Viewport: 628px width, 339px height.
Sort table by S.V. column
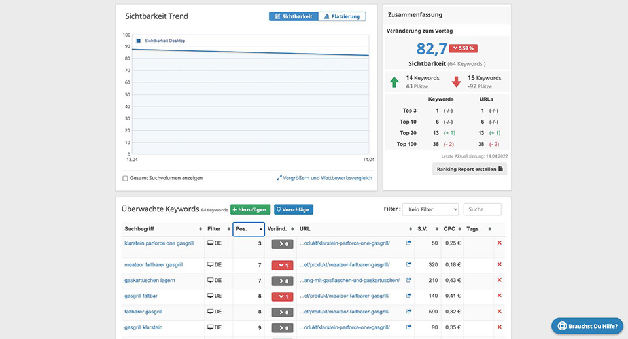pos(427,229)
